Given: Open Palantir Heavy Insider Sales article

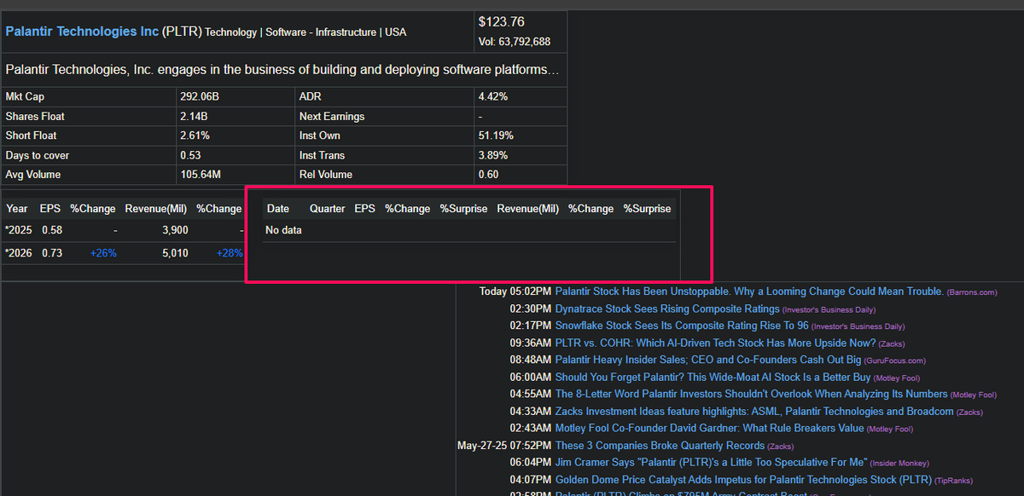Looking at the screenshot, I should [708, 360].
